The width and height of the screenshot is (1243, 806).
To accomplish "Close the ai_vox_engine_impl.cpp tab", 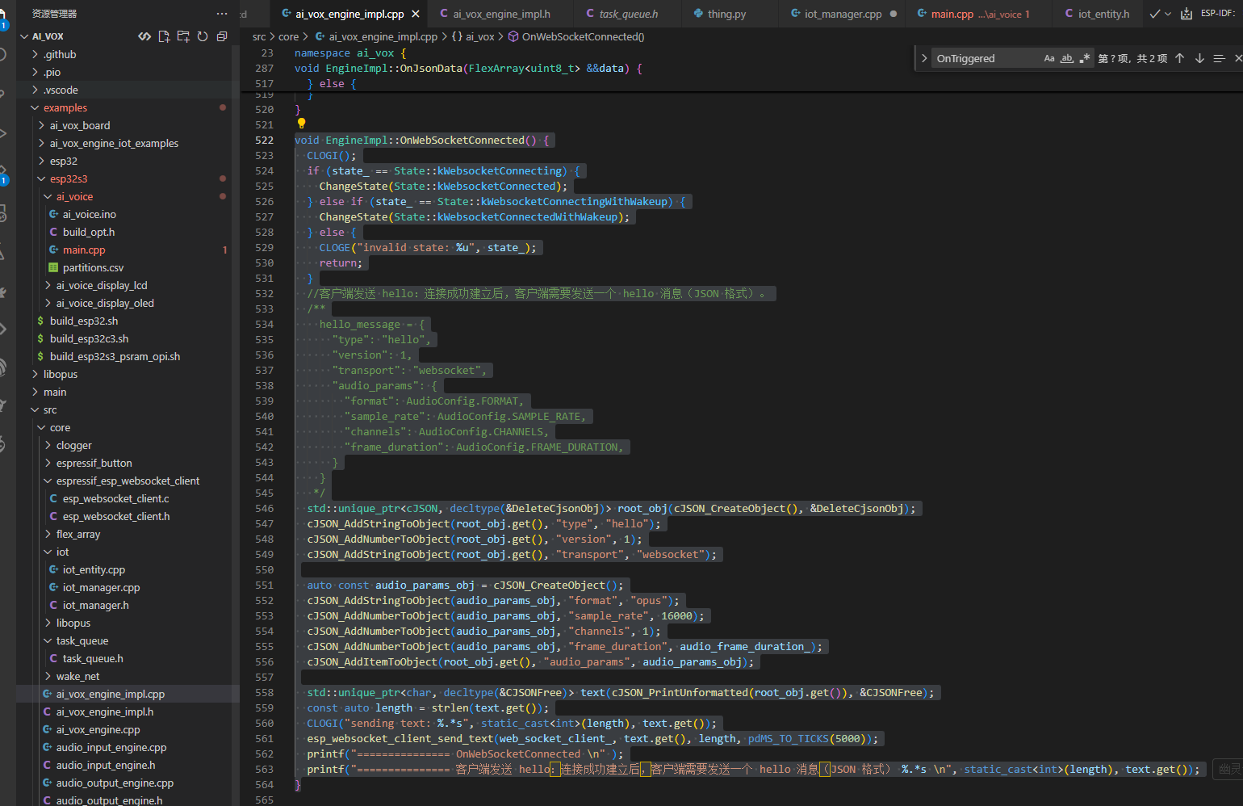I will pos(416,14).
